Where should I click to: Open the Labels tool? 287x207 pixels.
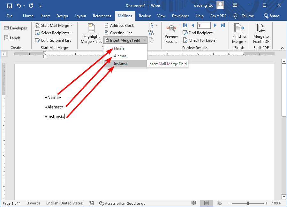pyautogui.click(x=12, y=38)
